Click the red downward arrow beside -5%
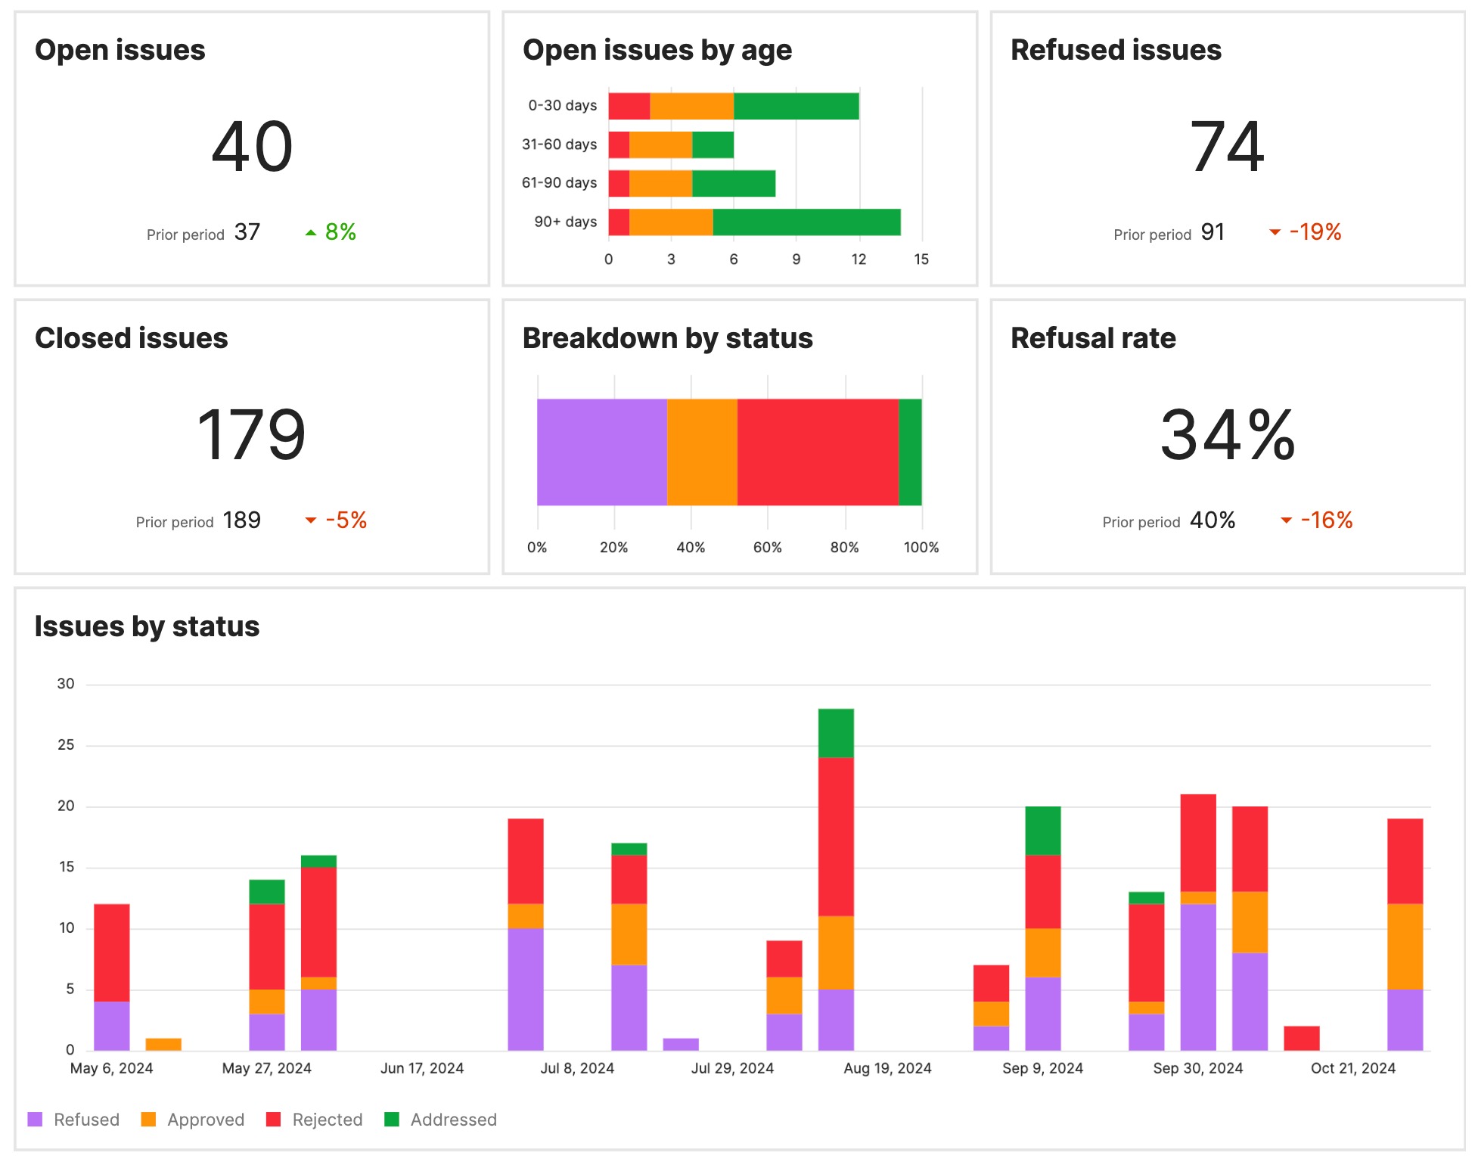Screen dimensions: 1478x1162 (x=312, y=520)
